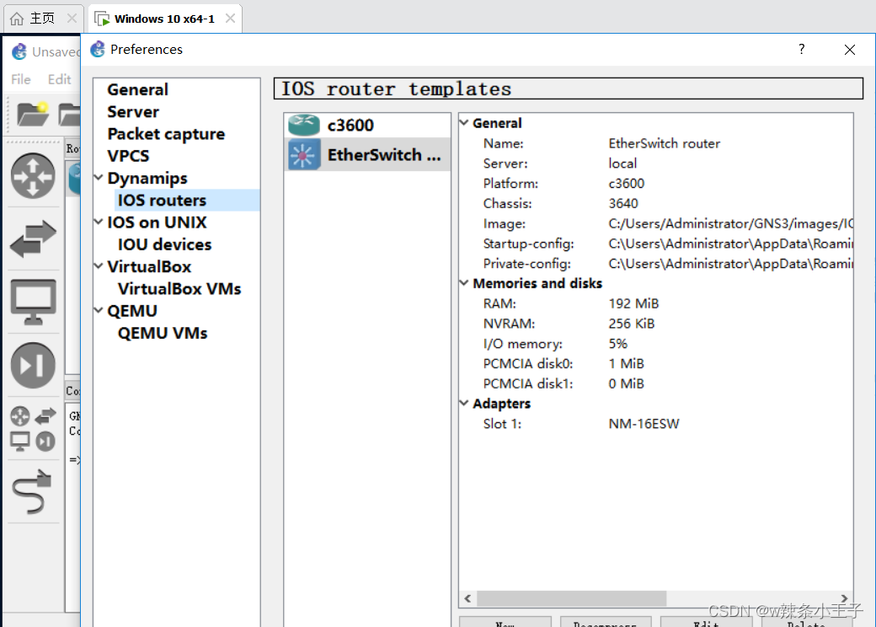Open IOU devices preferences page
This screenshot has width=876, height=627.
[164, 244]
